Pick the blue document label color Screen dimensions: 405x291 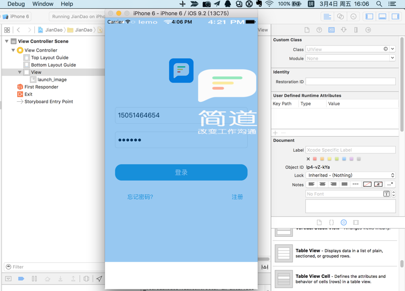click(344, 159)
